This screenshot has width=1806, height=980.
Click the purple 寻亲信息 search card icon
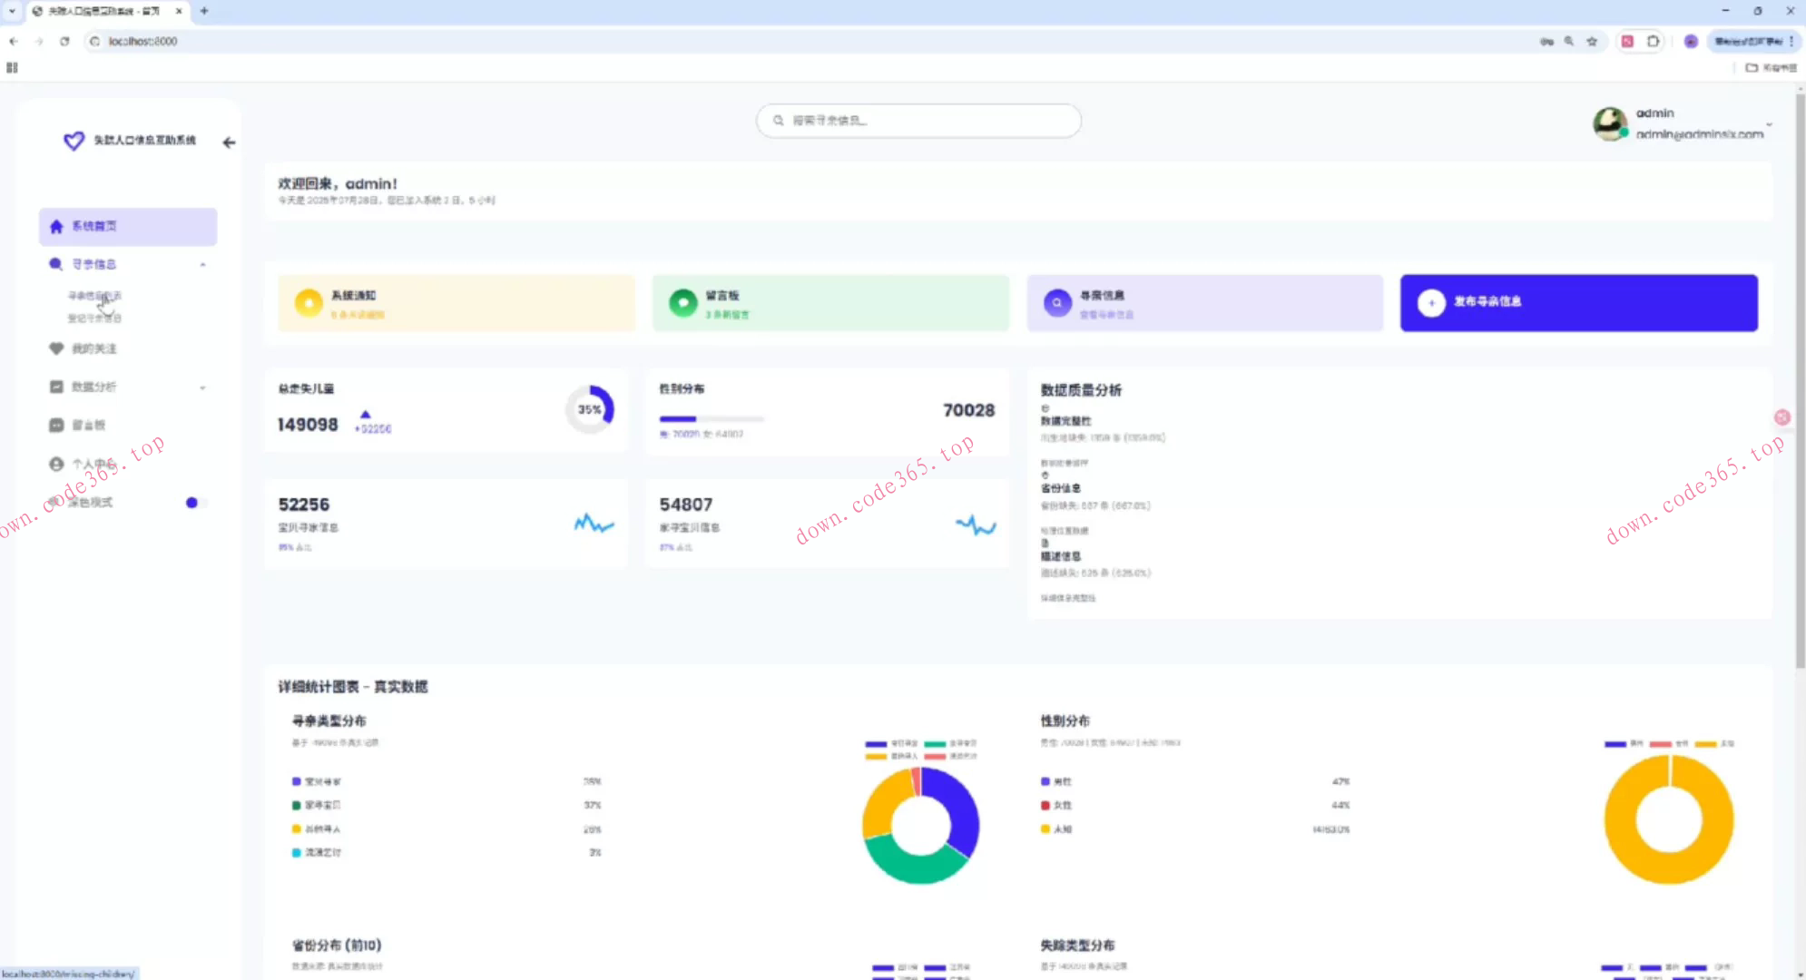pos(1056,303)
